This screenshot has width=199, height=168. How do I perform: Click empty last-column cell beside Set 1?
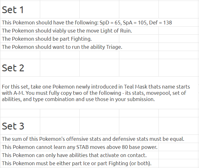tap(179, 10)
